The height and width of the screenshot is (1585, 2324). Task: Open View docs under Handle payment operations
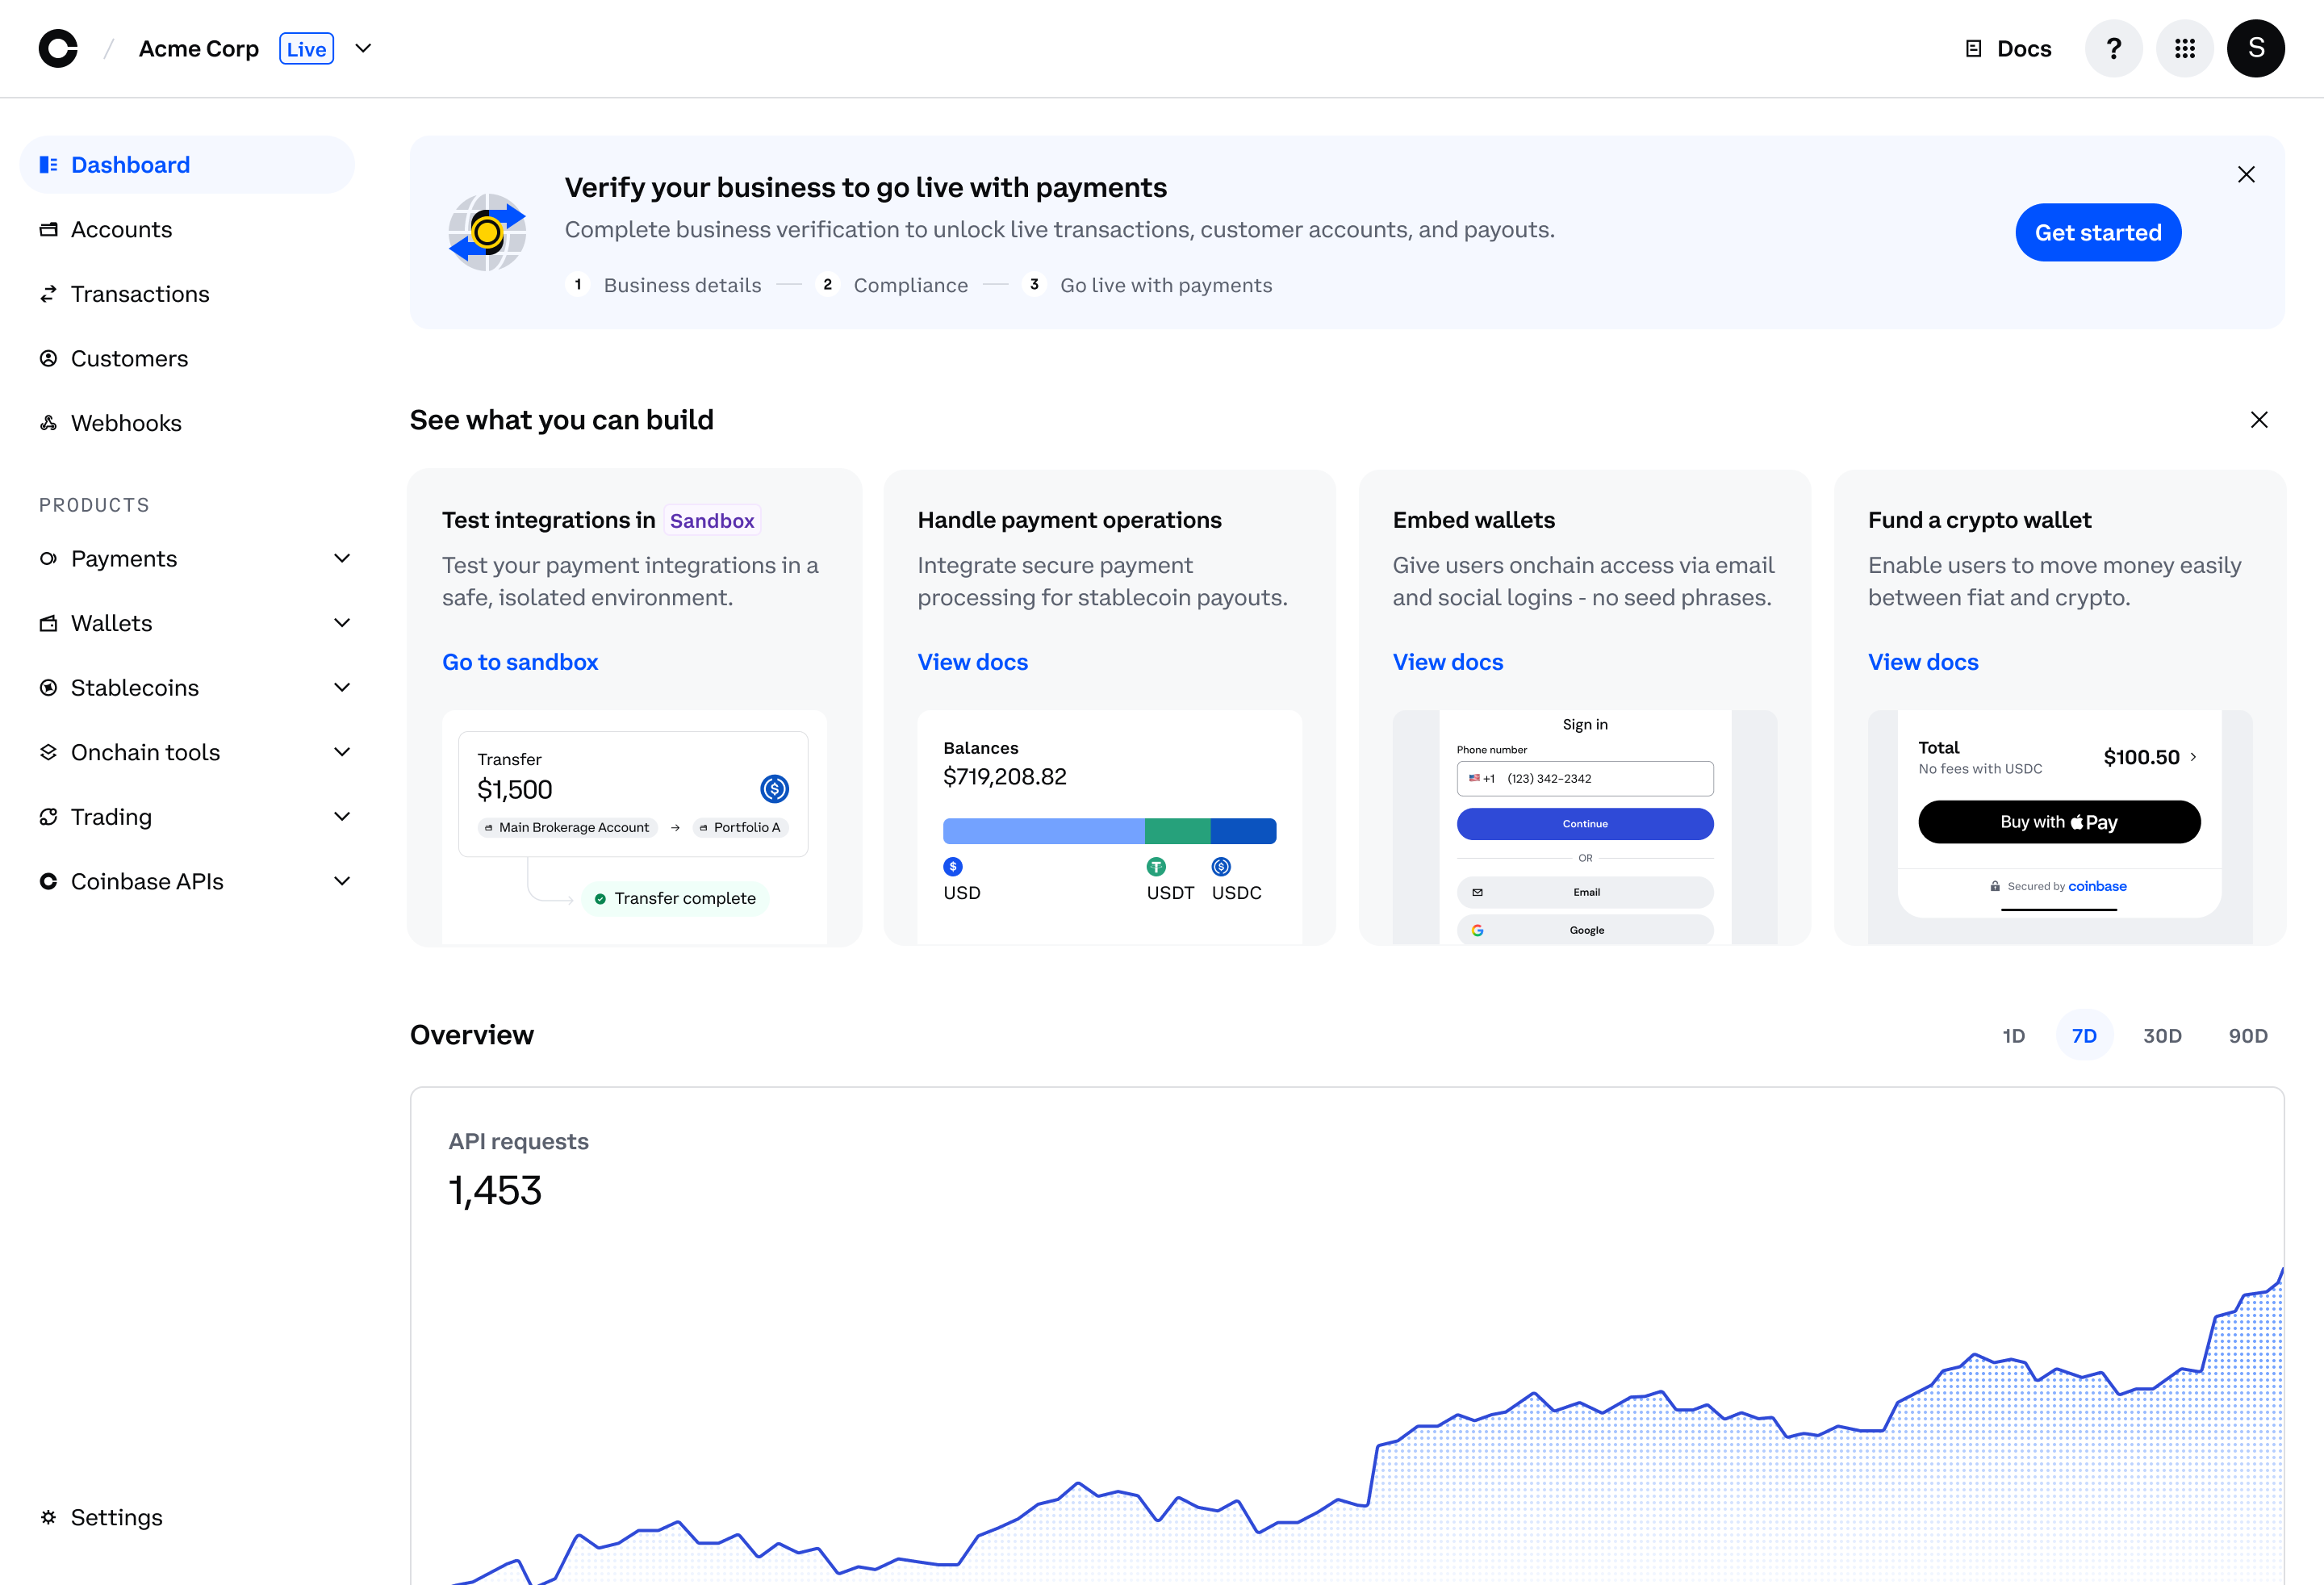point(972,662)
